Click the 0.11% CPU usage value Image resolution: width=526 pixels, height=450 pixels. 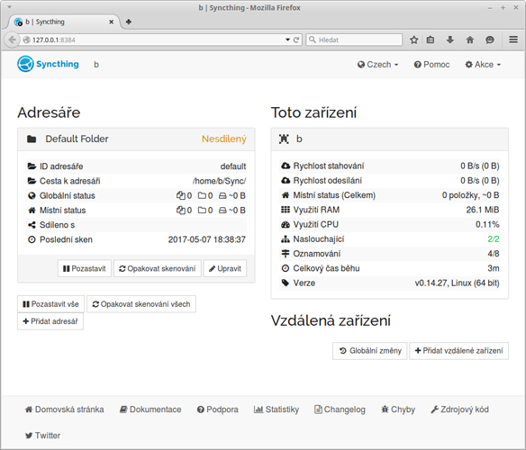click(x=487, y=224)
